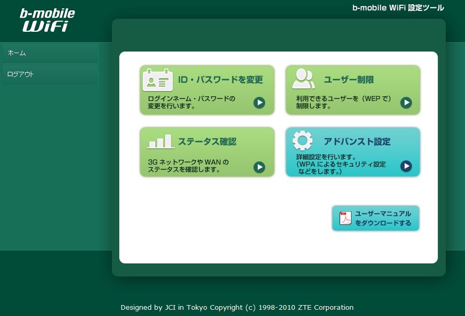Go to ホーム in the sidebar
465x316 pixels.
tap(50, 53)
